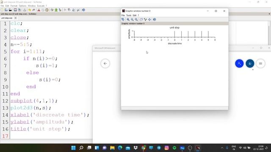Run the script with the Execute play icon
Image resolution: width=271 pixels, height=152 pixels.
click(65, 10)
